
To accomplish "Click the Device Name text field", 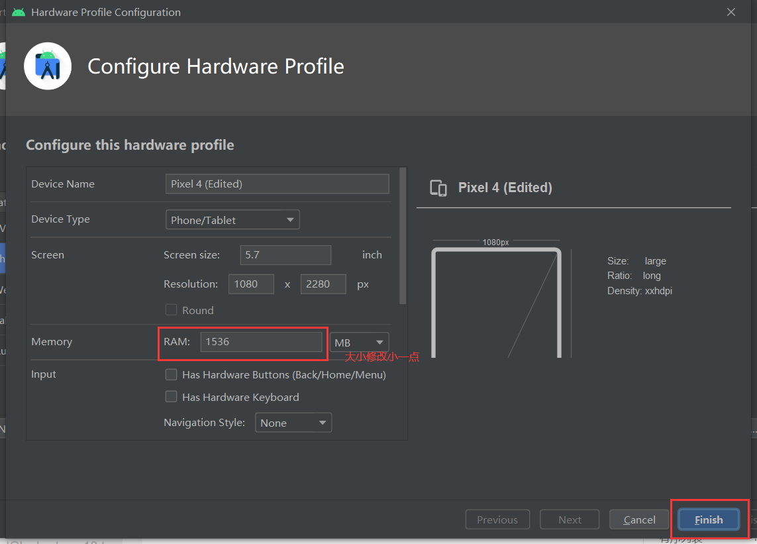I will click(277, 184).
